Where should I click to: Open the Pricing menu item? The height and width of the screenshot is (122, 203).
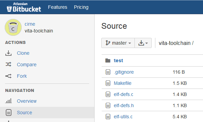81,7
